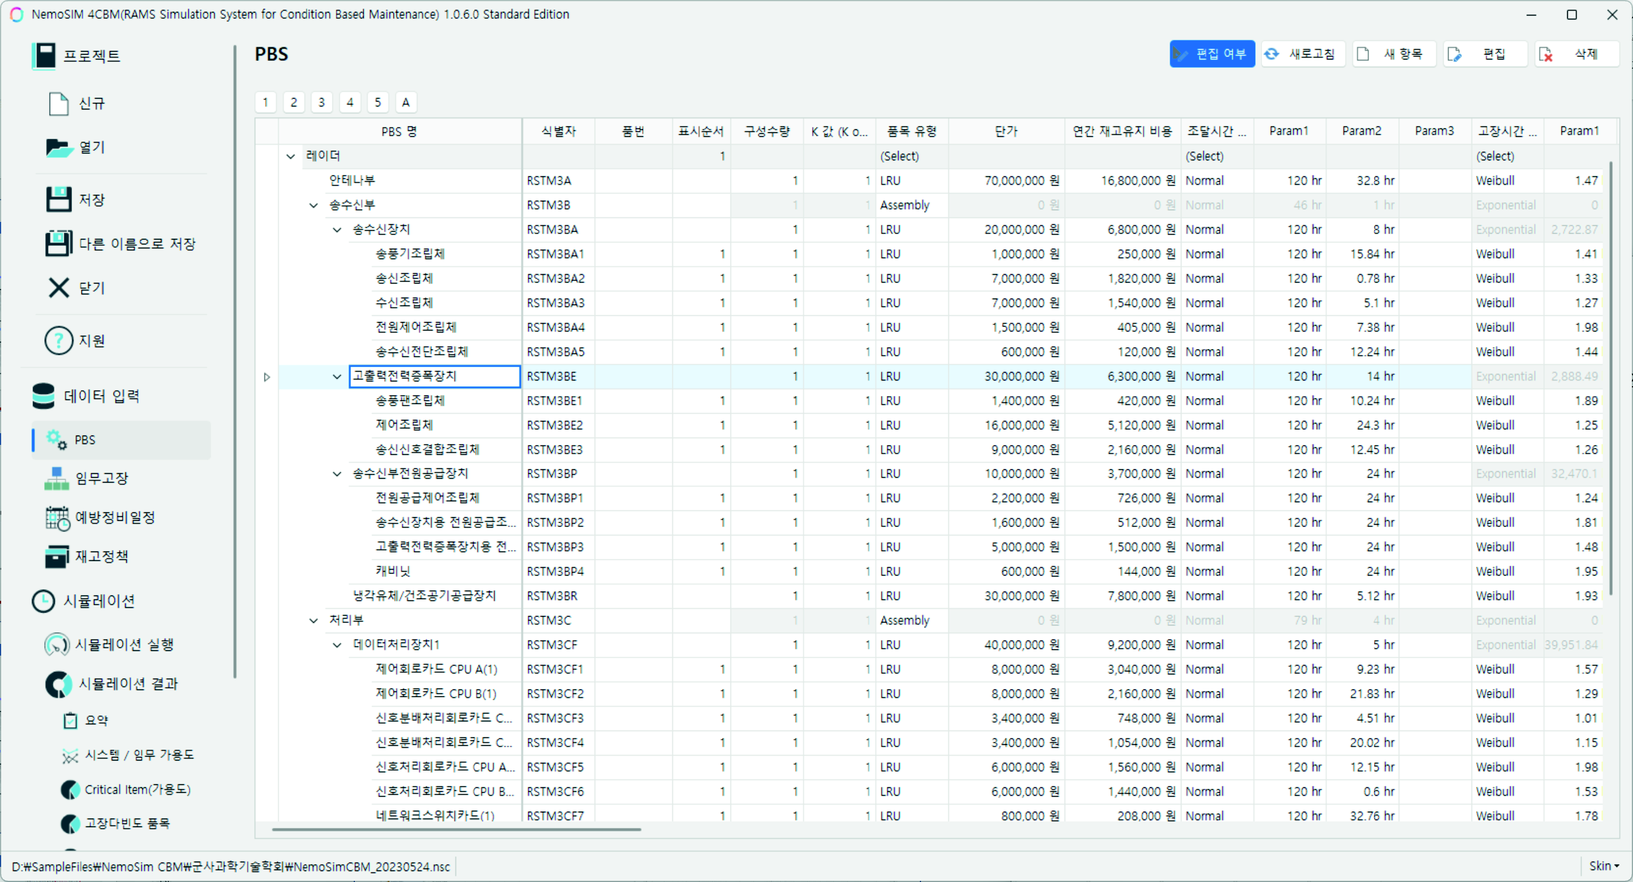Collapse the 고출력전력증폭장치 tree node
The image size is (1633, 882).
tap(336, 377)
